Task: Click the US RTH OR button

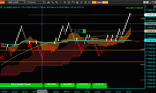Action: pyautogui.click(x=99, y=86)
